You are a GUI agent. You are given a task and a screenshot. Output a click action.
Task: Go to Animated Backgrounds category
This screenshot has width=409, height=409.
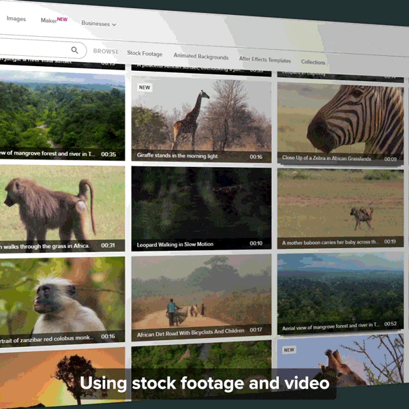coord(200,57)
